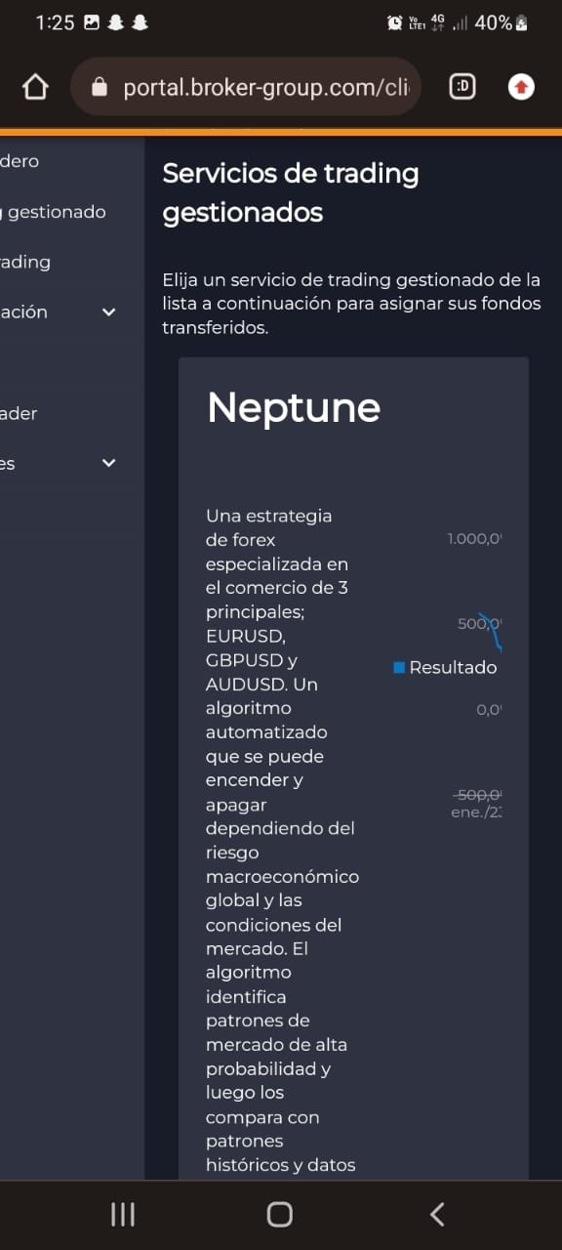Tap the red update arrow icon

(521, 88)
